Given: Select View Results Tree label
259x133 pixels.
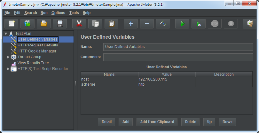Looking at the screenshot, I should 33,63.
